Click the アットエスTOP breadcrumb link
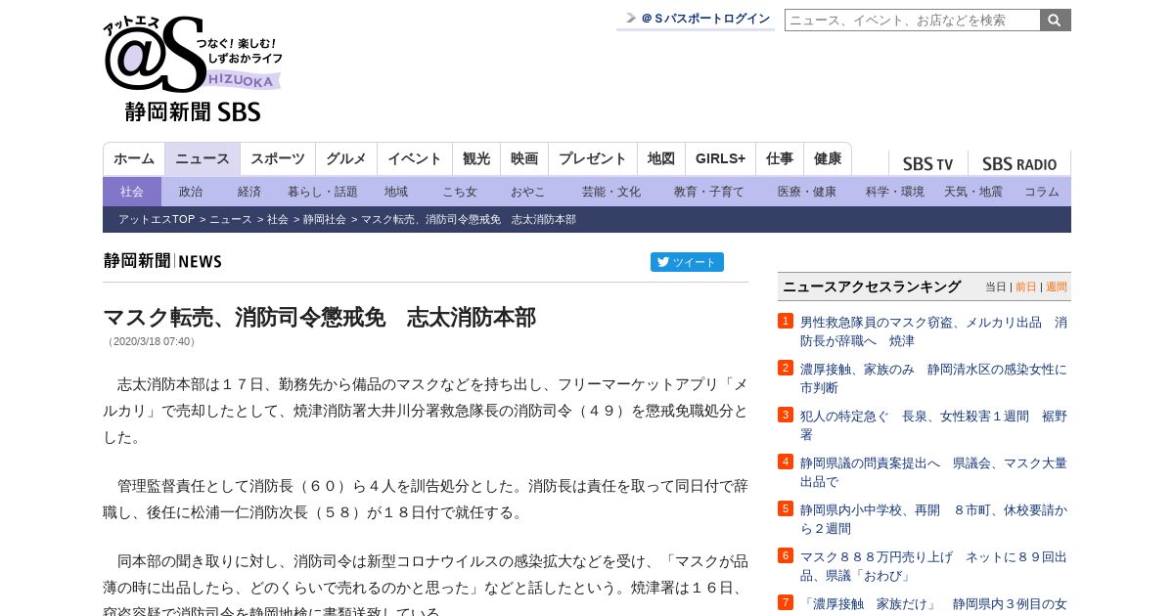This screenshot has height=616, width=1174. (157, 219)
